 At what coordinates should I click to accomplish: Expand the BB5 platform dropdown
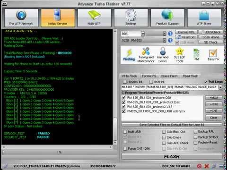point(143,34)
